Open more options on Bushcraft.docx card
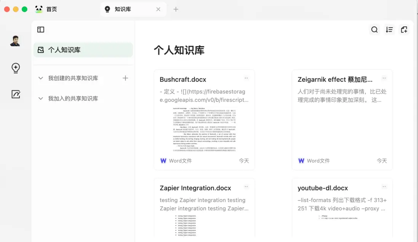 pyautogui.click(x=246, y=78)
